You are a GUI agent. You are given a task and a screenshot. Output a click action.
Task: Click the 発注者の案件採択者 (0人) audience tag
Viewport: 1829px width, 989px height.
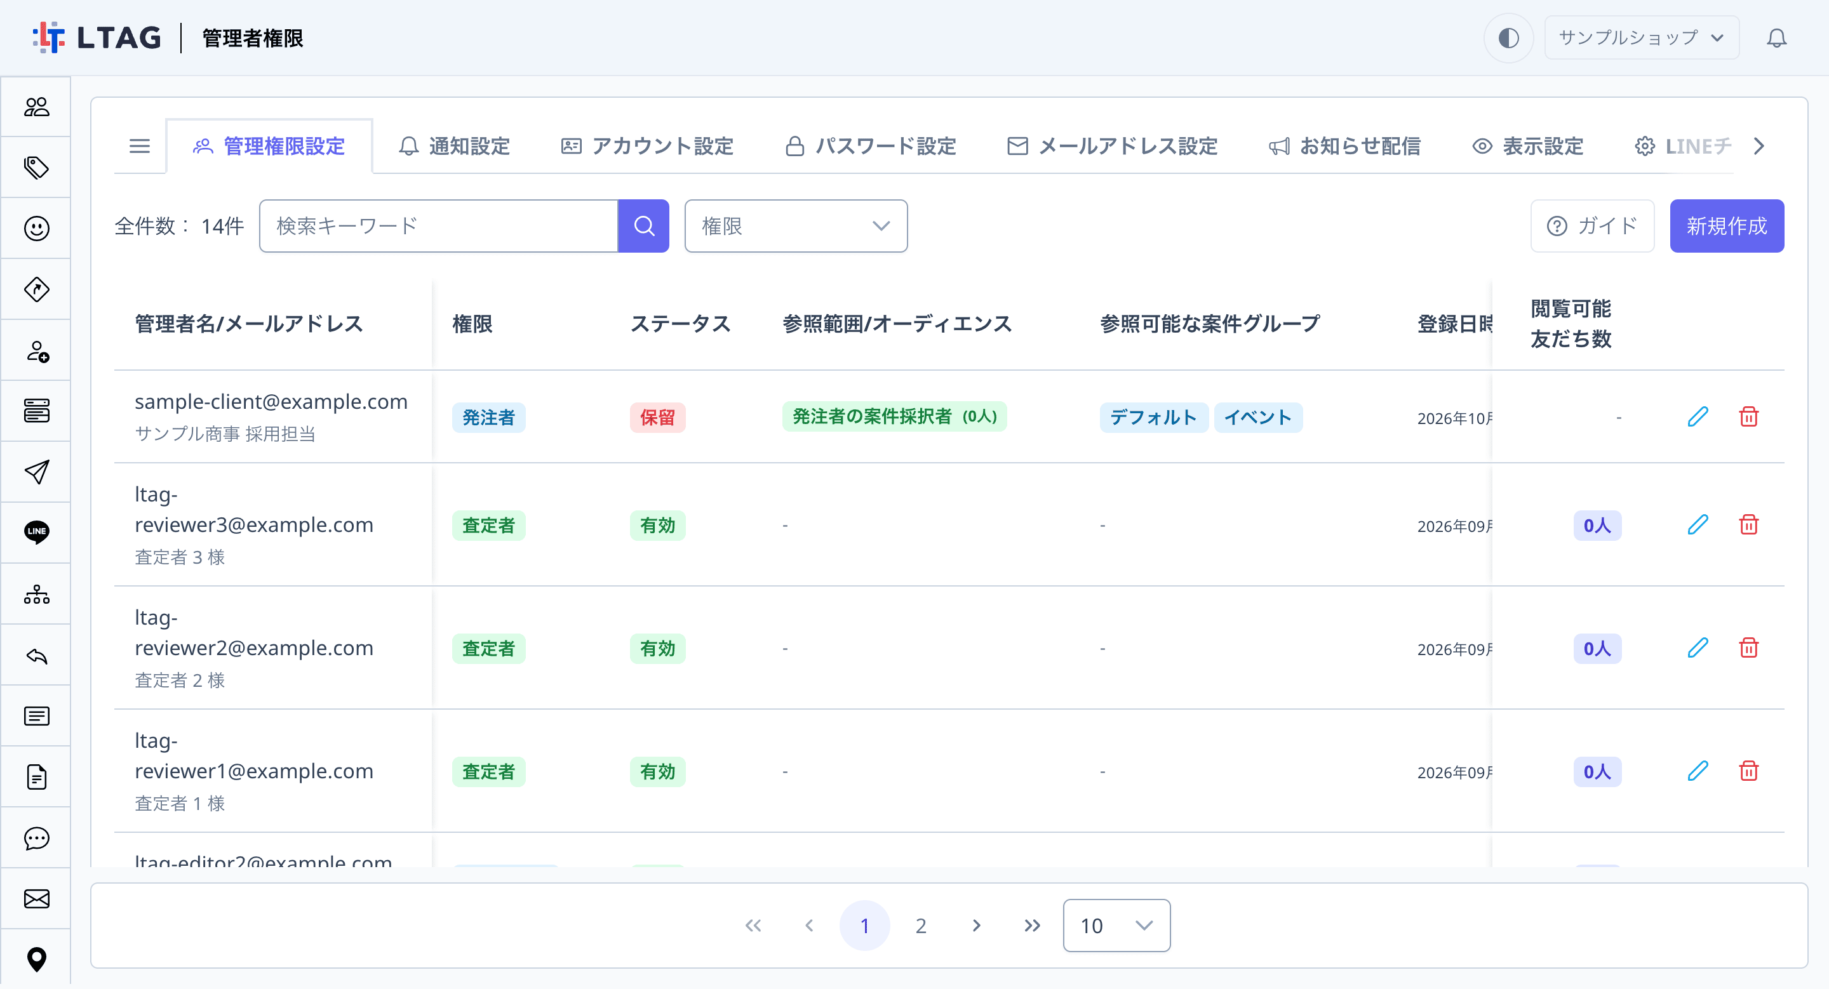tap(895, 416)
